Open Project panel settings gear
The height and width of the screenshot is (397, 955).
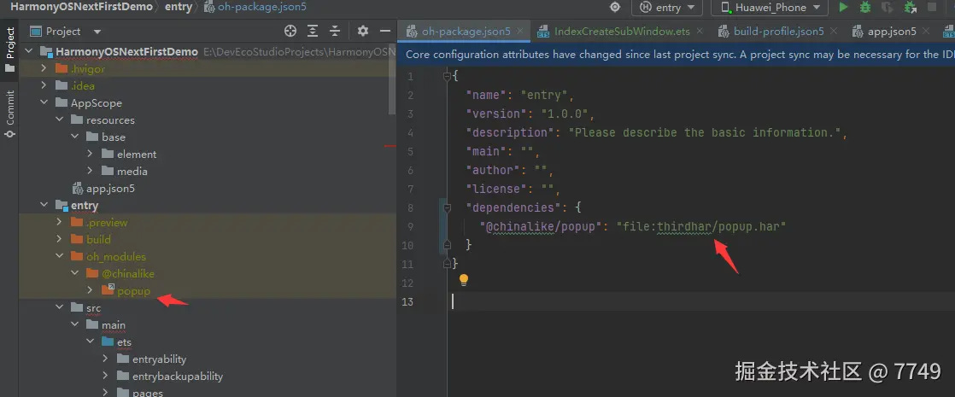[x=363, y=31]
